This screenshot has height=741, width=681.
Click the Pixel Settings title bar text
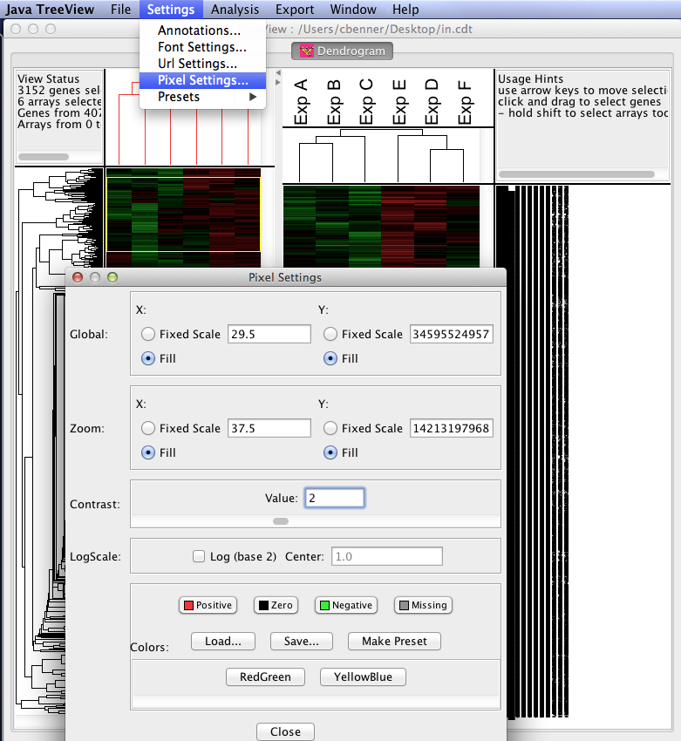click(285, 277)
